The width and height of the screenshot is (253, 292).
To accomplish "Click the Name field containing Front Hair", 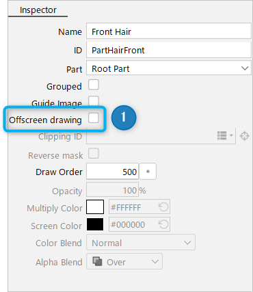I will [x=169, y=31].
